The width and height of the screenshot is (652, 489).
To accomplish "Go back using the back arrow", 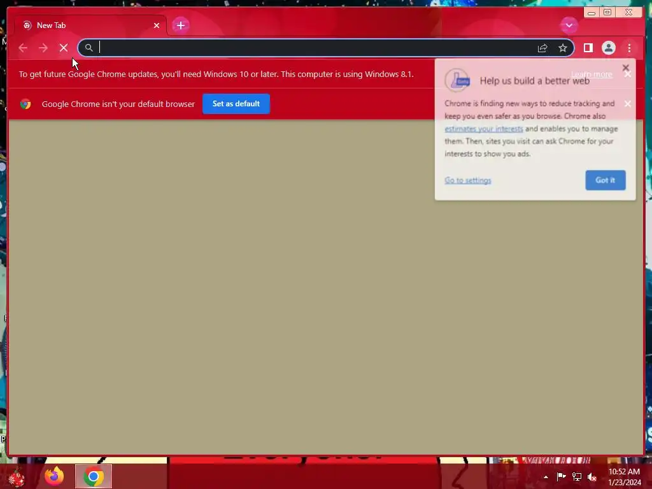I will point(23,48).
